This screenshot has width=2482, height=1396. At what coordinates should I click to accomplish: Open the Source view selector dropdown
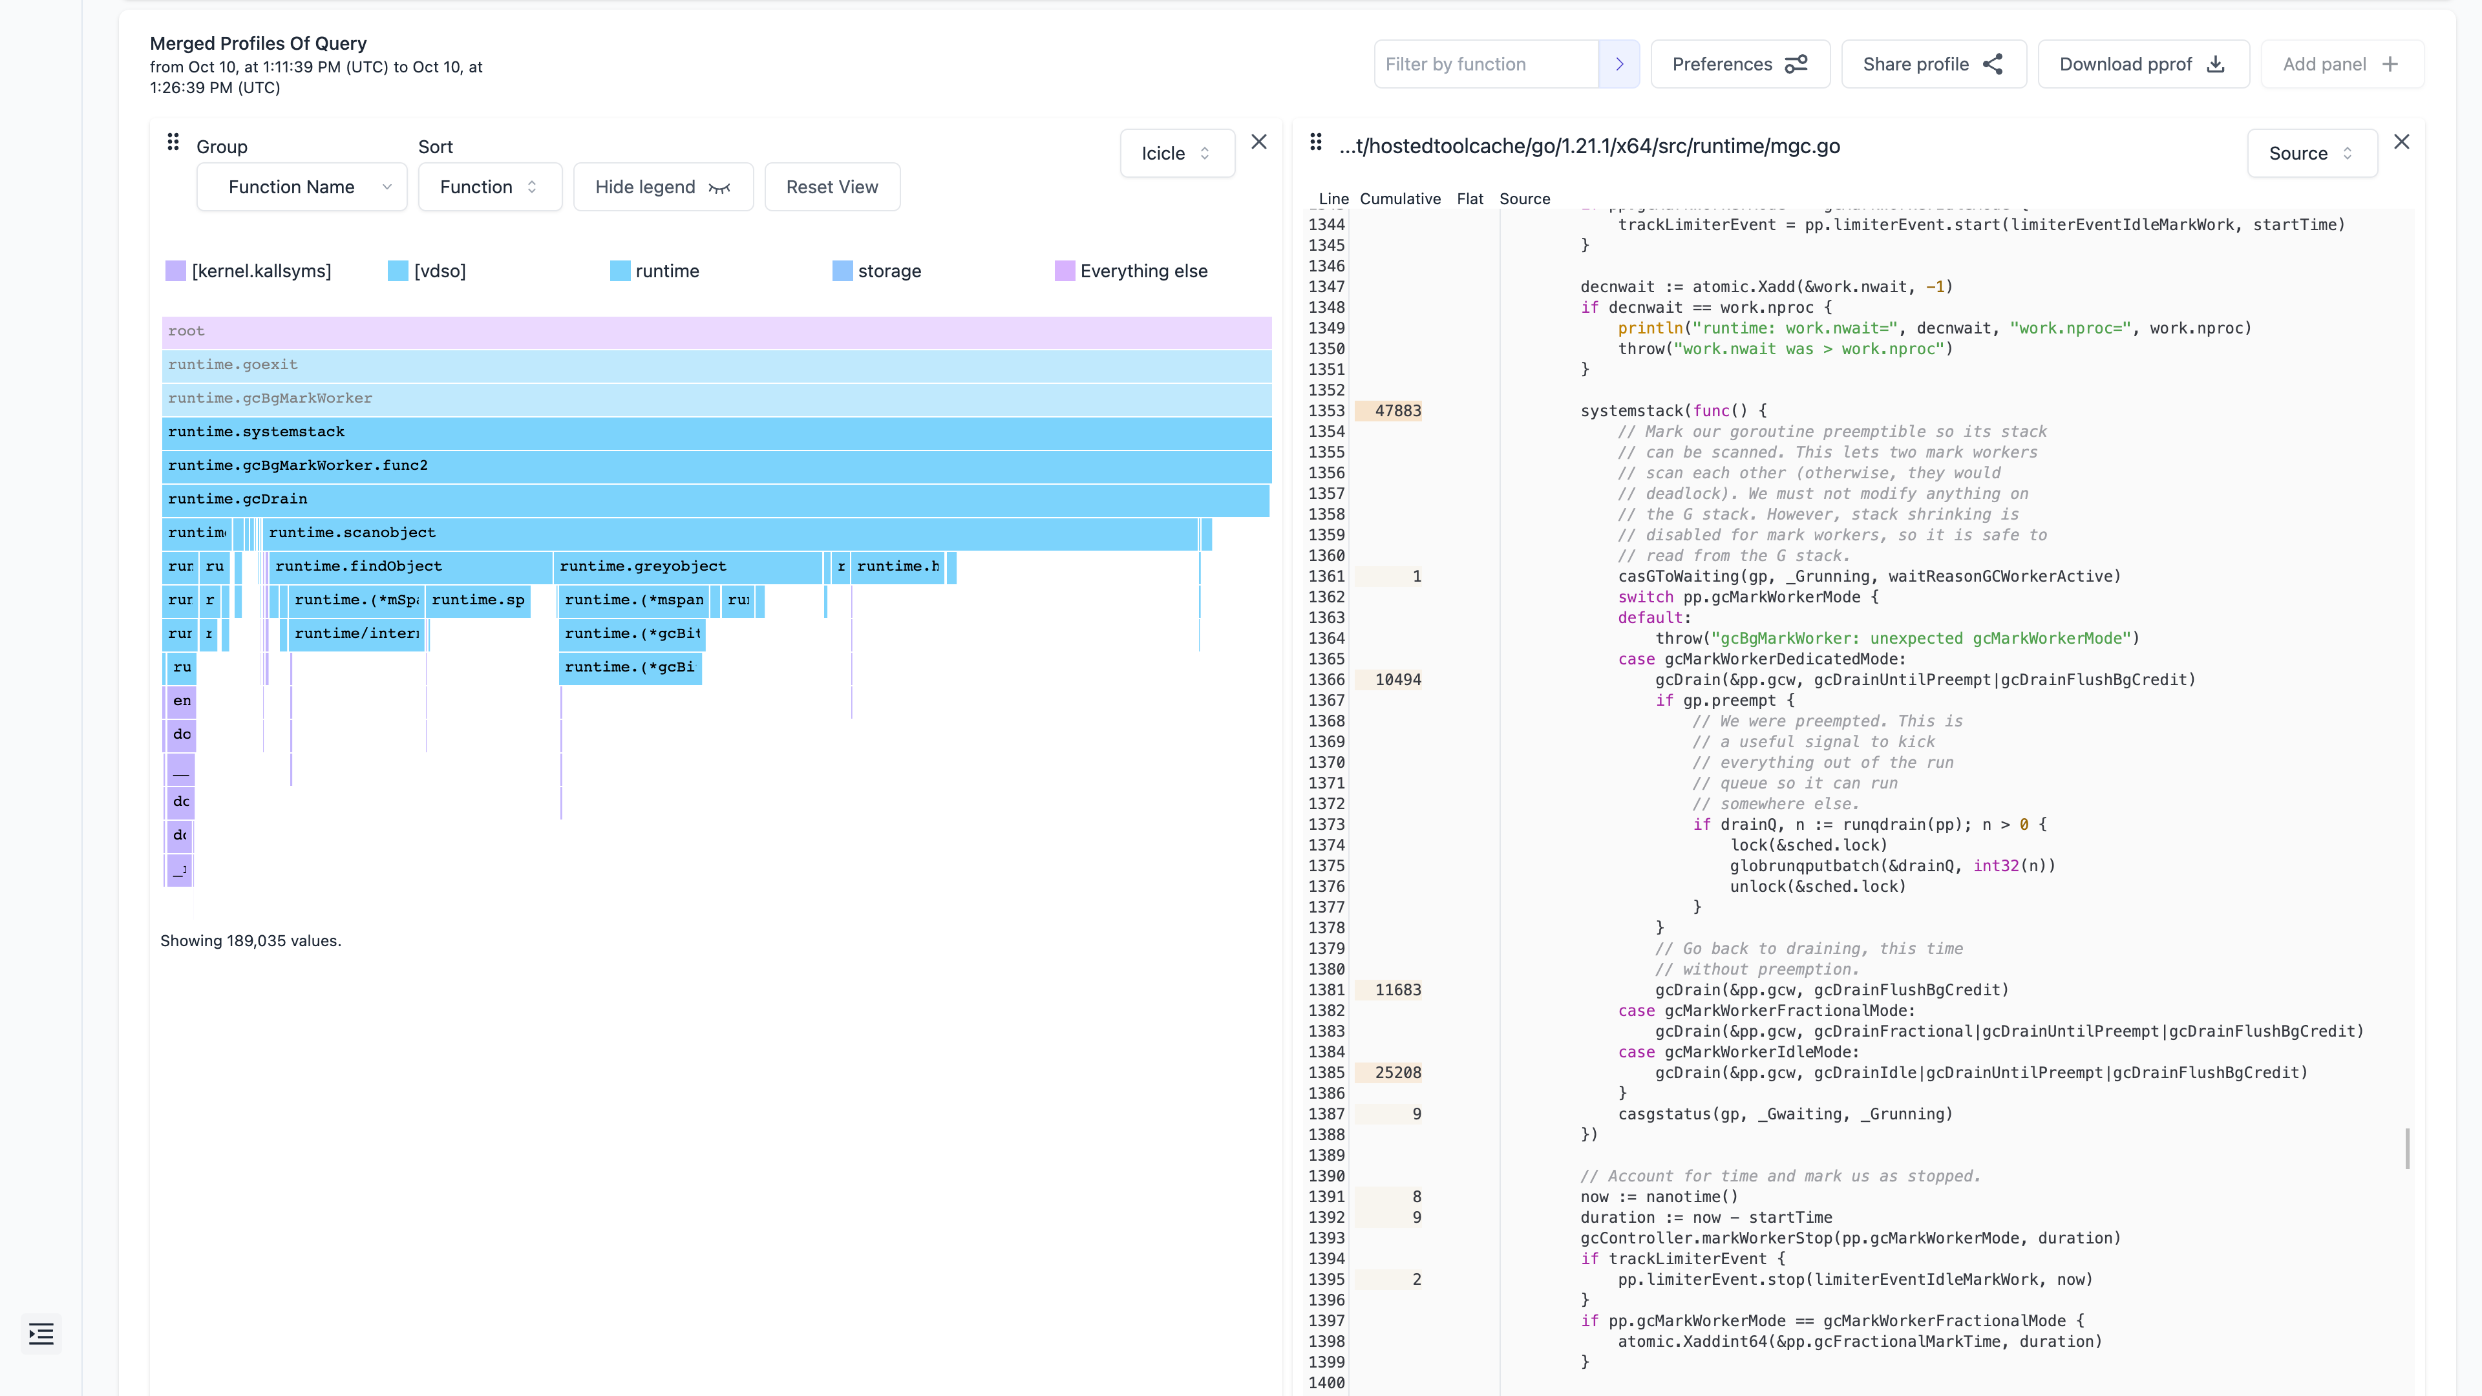pyautogui.click(x=2311, y=153)
